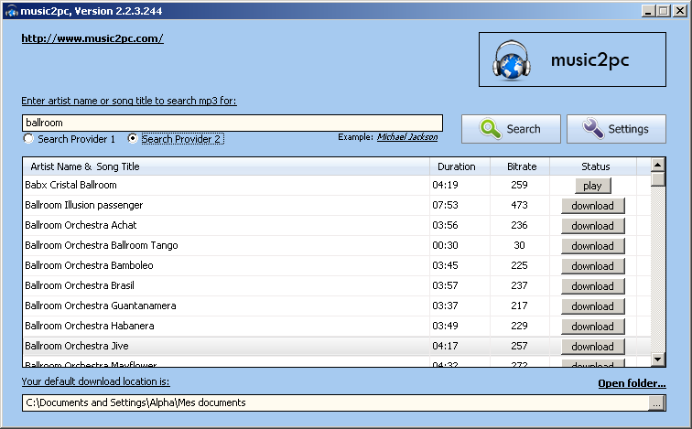Click the 236 bitrate value
692x429 pixels.
519,225
